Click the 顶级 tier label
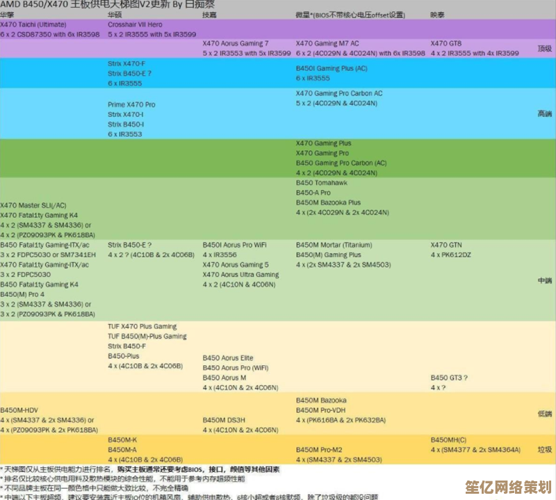 pos(545,49)
